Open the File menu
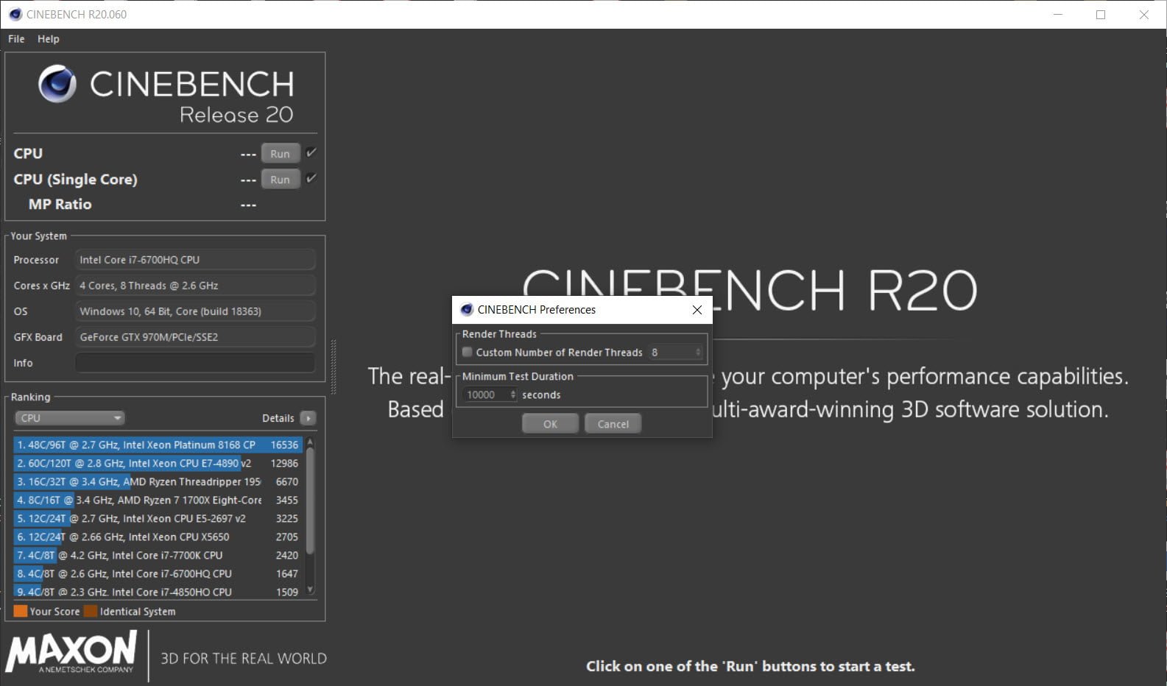This screenshot has height=686, width=1167. pos(16,39)
